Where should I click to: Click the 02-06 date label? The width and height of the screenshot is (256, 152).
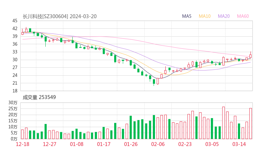click(x=158, y=144)
